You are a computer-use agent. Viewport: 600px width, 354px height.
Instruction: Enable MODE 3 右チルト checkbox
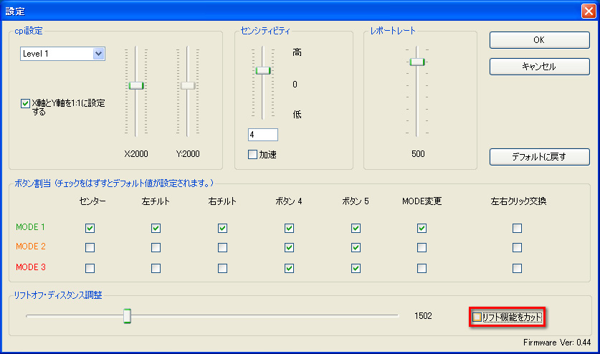pos(222,269)
